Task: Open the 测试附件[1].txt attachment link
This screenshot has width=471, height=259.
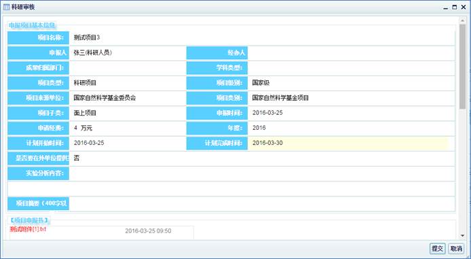Action: tap(28, 229)
